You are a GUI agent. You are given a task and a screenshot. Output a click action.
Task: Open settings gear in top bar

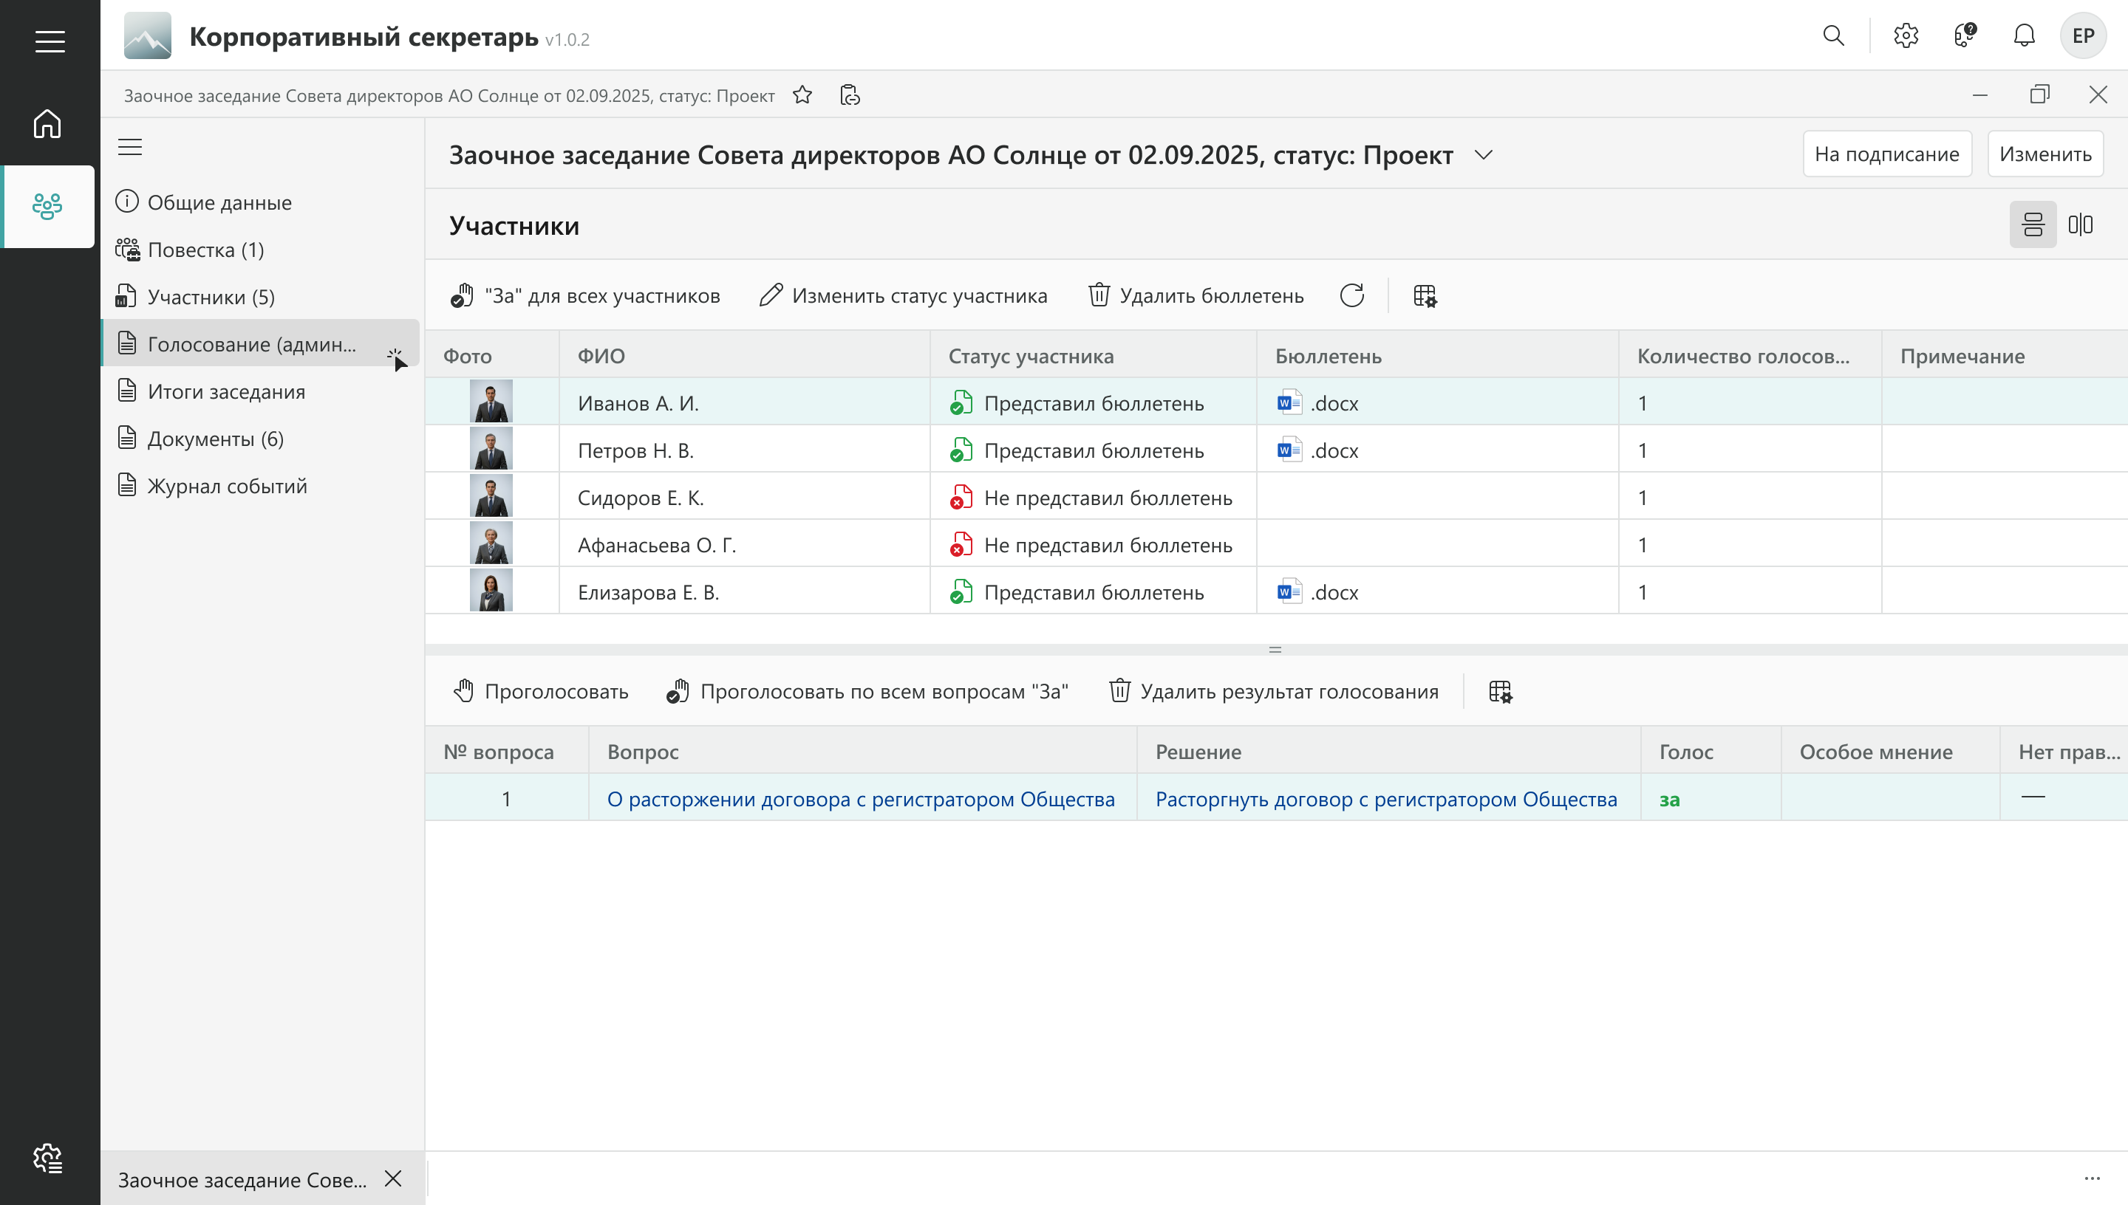pyautogui.click(x=1906, y=35)
